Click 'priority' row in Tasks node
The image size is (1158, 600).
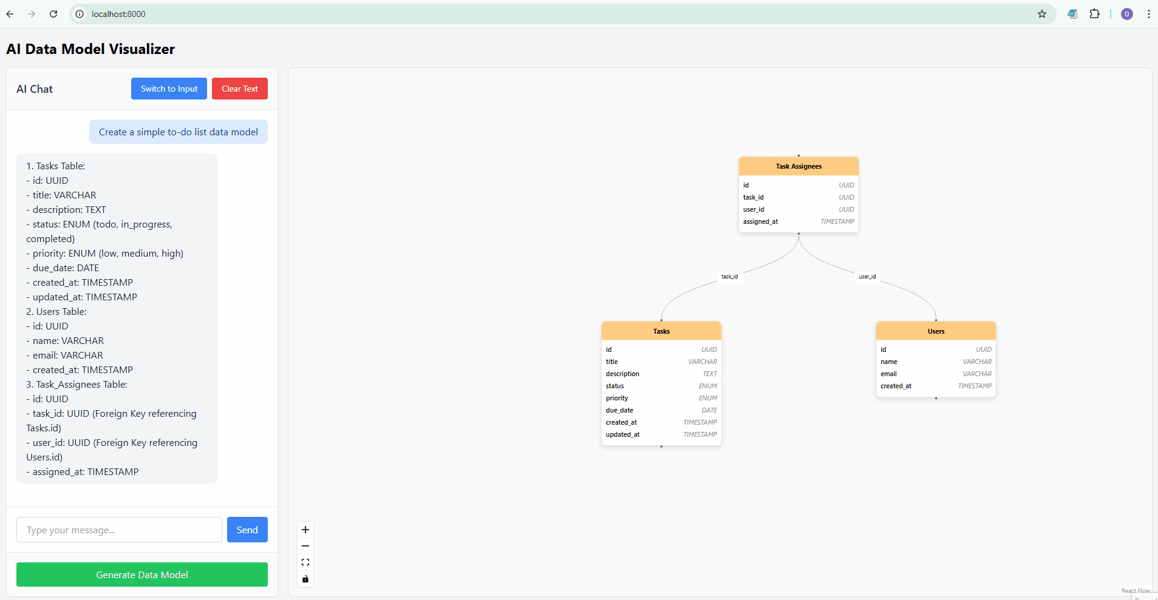(x=661, y=398)
